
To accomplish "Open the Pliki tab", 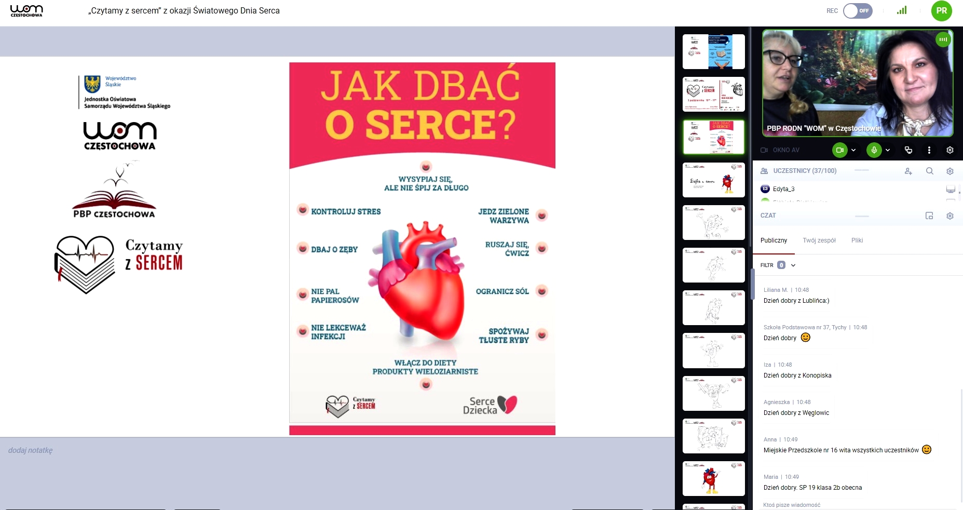I will [x=857, y=240].
